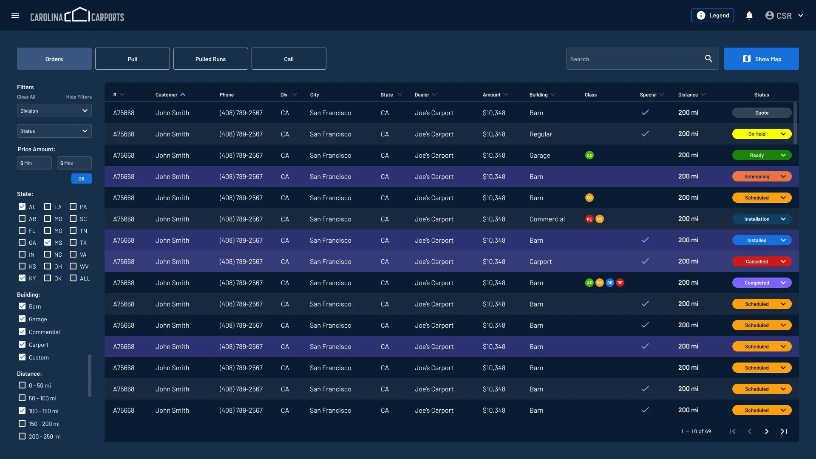The width and height of the screenshot is (816, 459).
Task: Click the Hide Filters link
Action: [79, 97]
